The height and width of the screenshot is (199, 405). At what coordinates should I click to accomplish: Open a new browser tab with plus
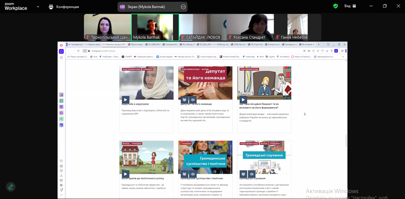pos(319,45)
